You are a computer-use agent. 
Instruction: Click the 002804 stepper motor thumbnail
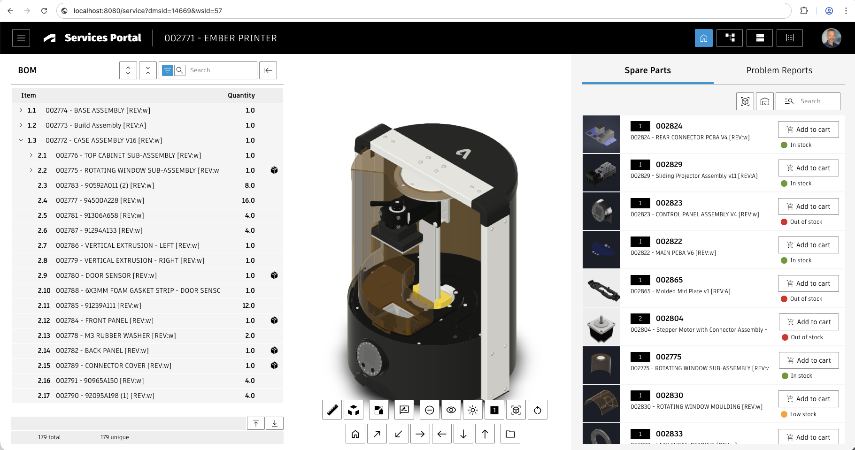tap(601, 327)
